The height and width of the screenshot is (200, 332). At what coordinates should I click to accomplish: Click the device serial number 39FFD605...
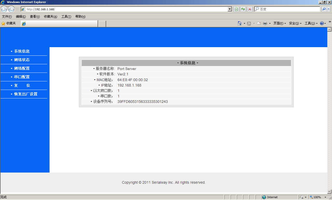click(143, 102)
